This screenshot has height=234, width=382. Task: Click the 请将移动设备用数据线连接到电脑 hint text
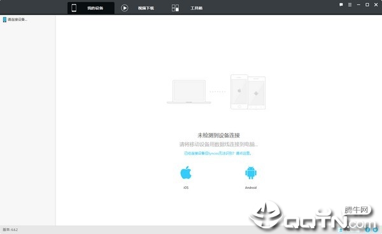pos(218,144)
